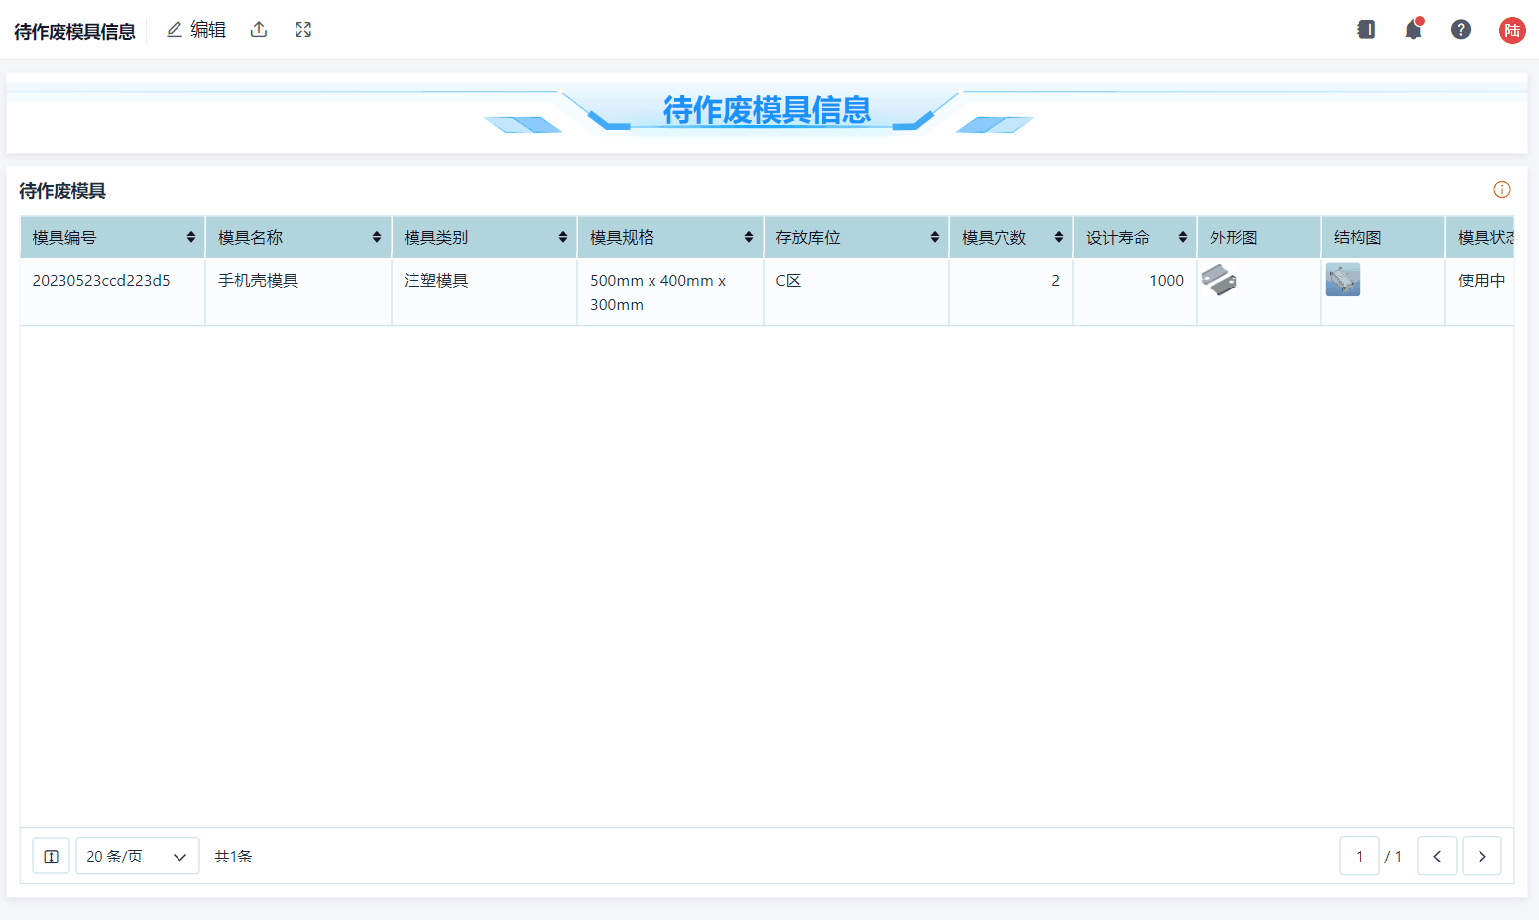Click the page number input field

(1359, 857)
